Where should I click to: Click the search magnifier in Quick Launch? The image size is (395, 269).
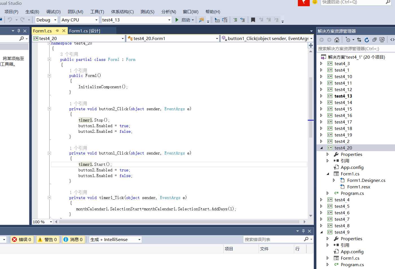[x=388, y=2]
